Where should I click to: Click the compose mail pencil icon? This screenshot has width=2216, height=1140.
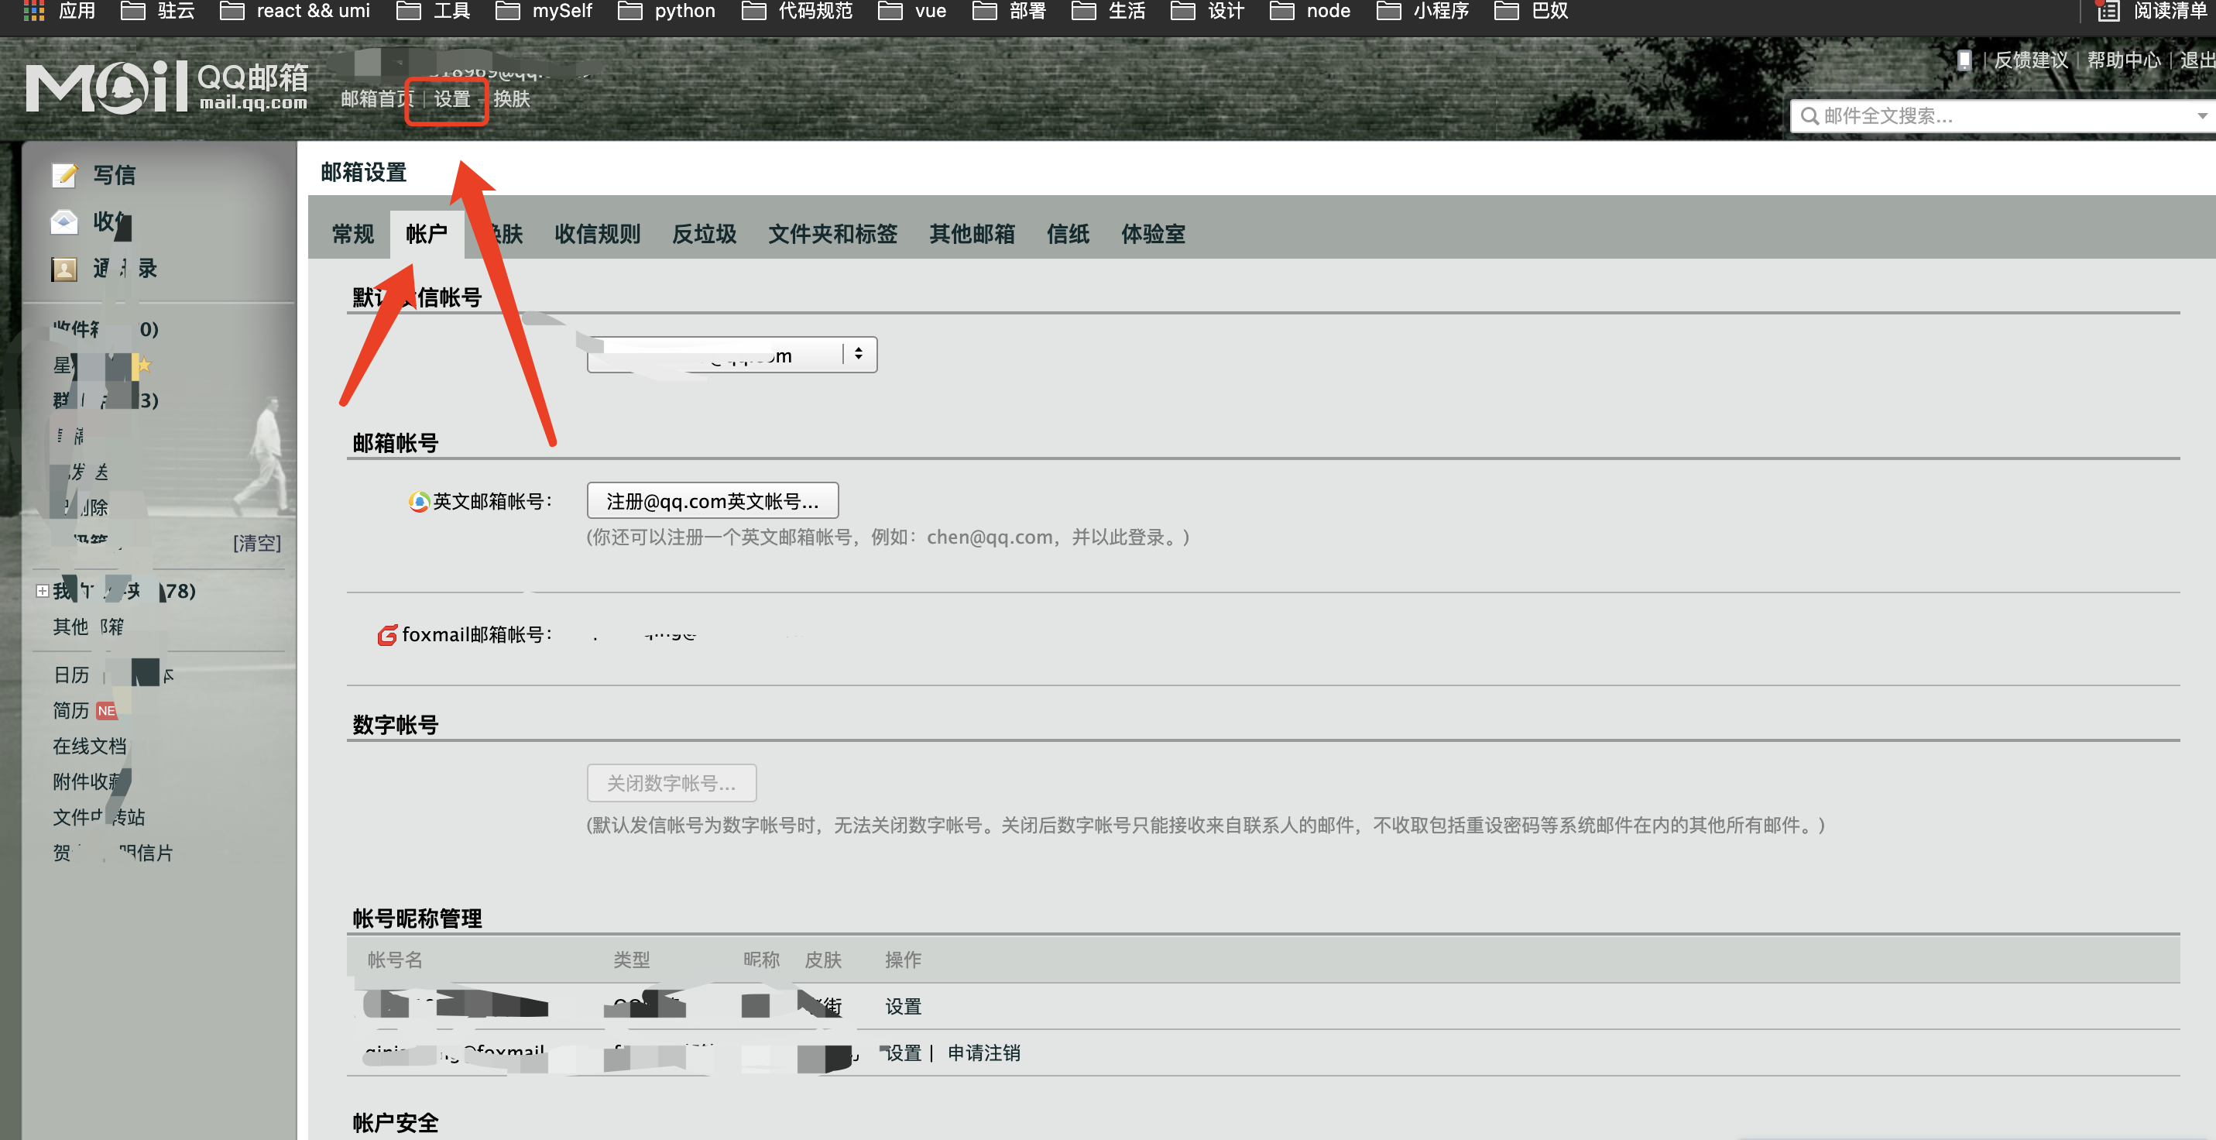[x=64, y=176]
